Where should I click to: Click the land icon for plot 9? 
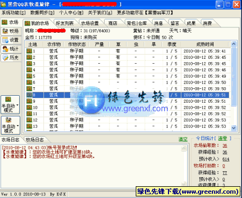click(29, 101)
